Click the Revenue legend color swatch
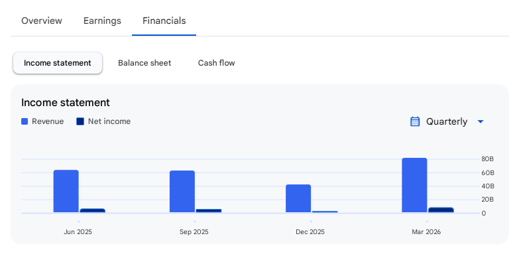The image size is (521, 256). click(25, 121)
